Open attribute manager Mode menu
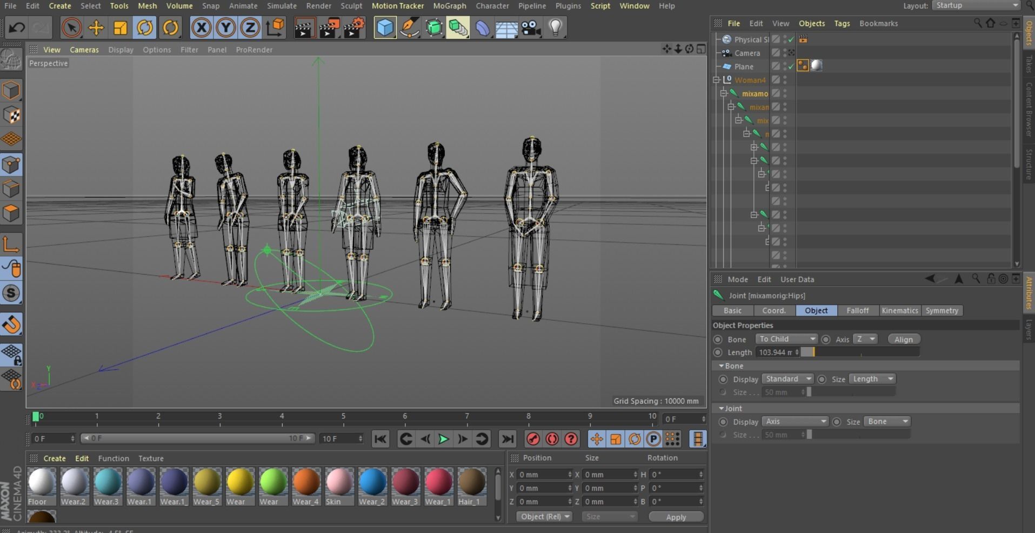Screen dimensions: 1035x533 click(738, 279)
